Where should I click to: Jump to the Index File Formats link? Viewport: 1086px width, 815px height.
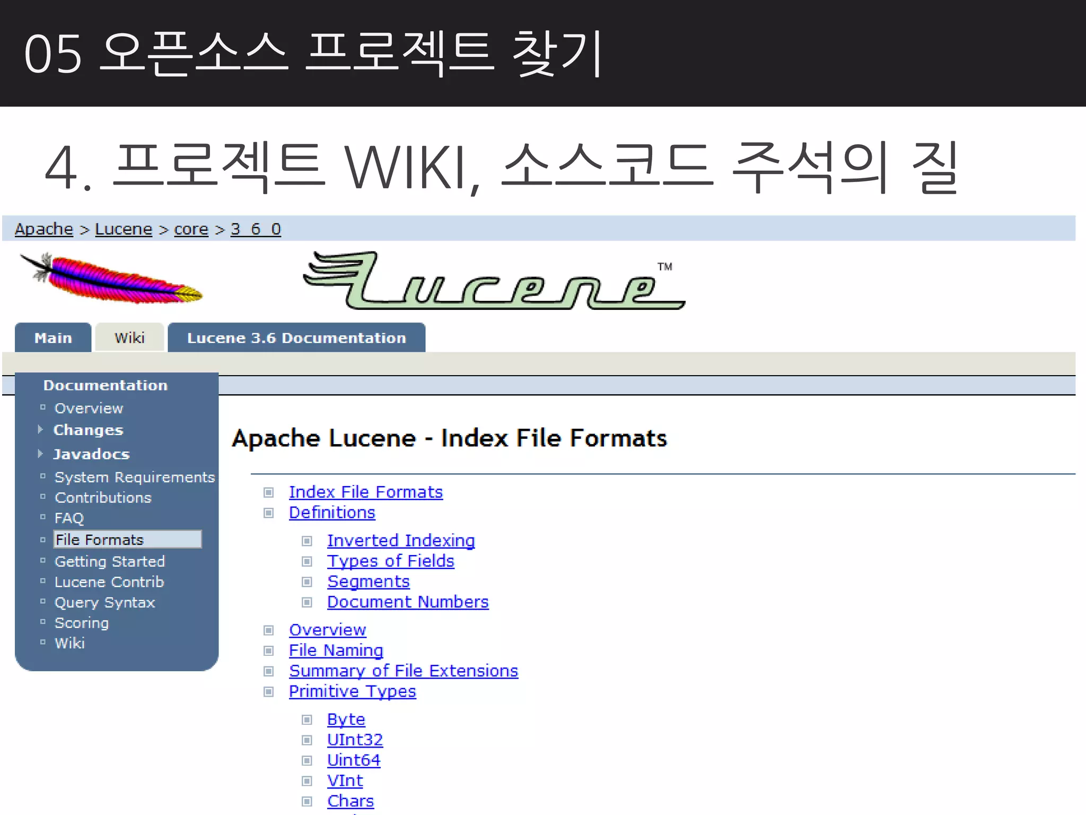366,492
